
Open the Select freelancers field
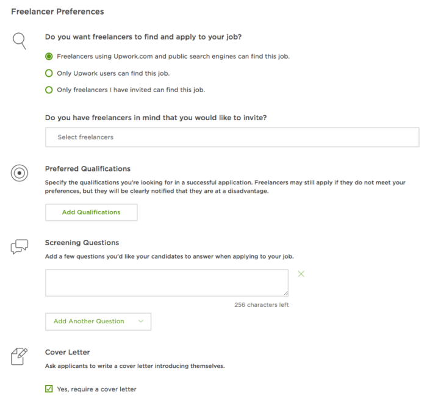tap(232, 137)
